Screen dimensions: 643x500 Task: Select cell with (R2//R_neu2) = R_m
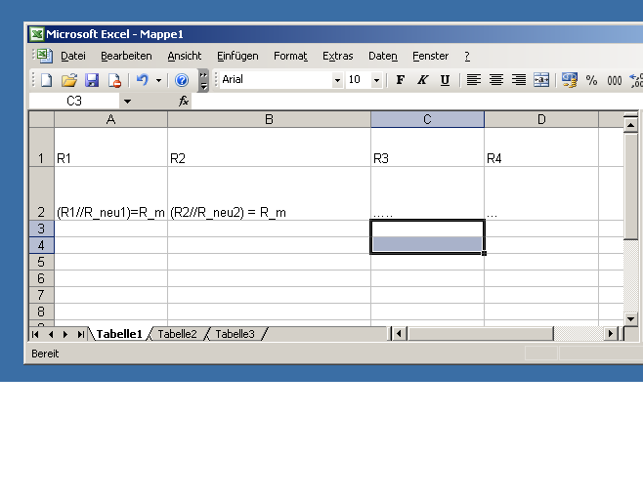coord(269,193)
